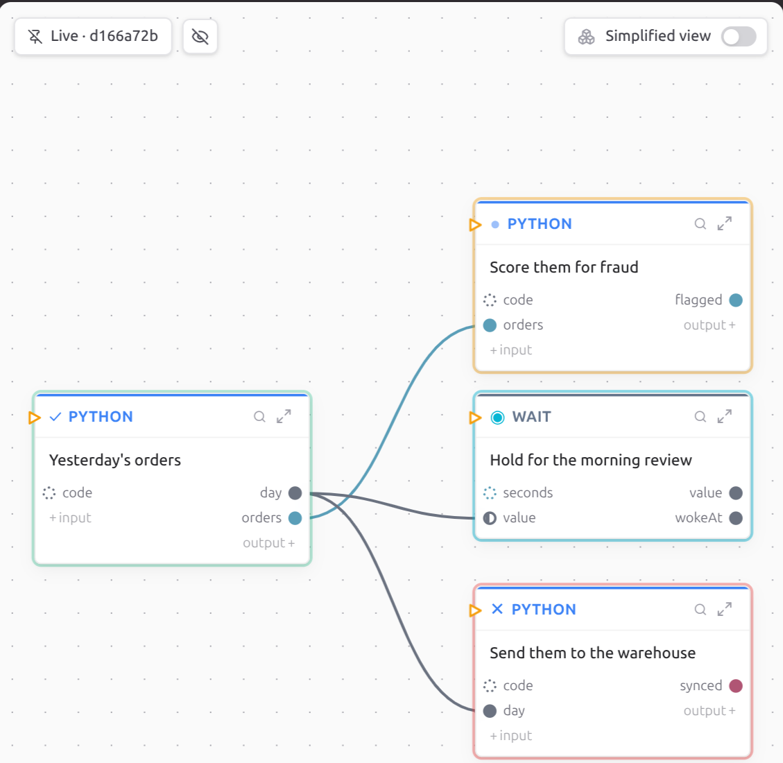The width and height of the screenshot is (783, 763).
Task: Click the code input port on warehouse node
Action: (x=490, y=685)
